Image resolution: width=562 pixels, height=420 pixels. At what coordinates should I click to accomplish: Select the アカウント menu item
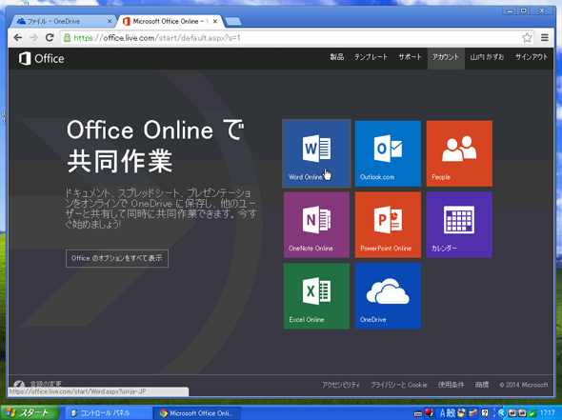coord(446,58)
